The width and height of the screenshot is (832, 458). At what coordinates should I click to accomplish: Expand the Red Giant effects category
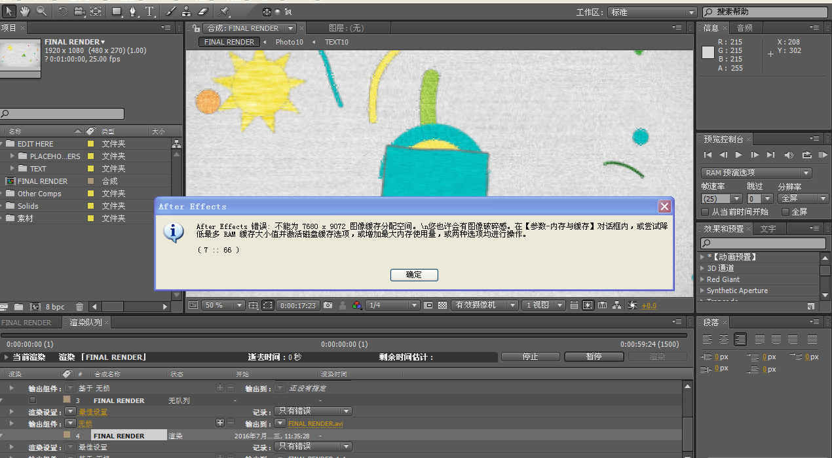pos(703,279)
